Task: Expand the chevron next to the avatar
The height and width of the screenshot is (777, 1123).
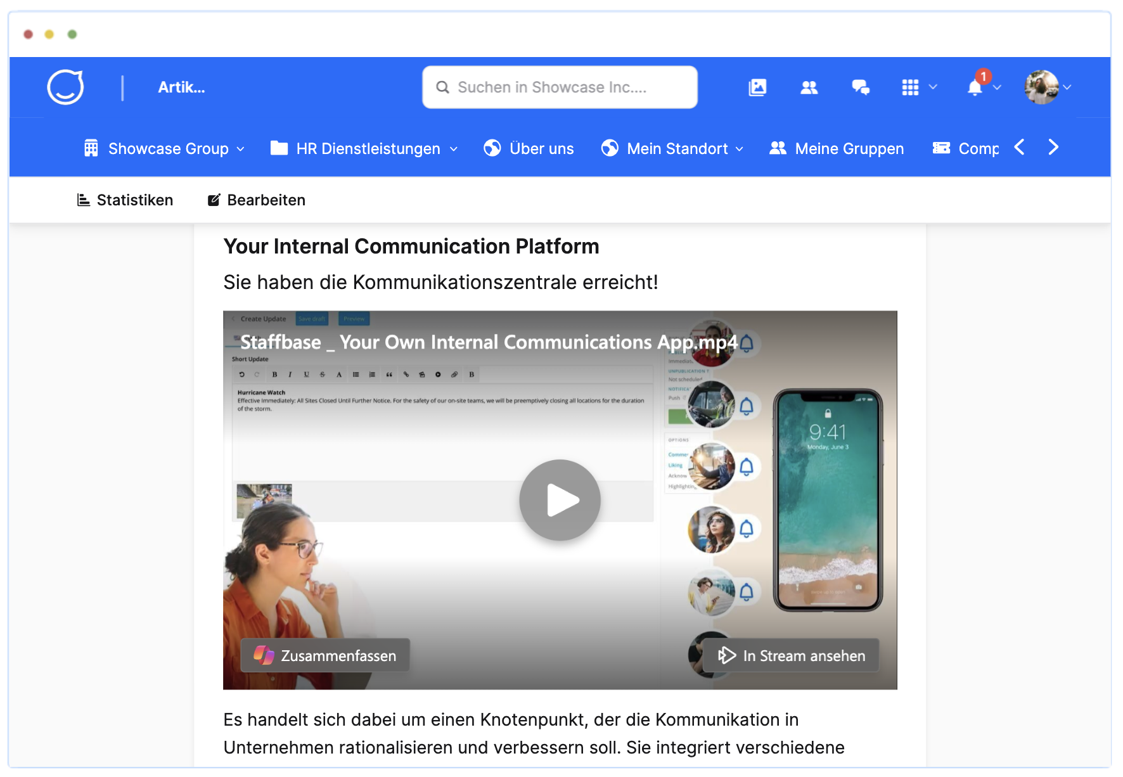Action: 1067,87
